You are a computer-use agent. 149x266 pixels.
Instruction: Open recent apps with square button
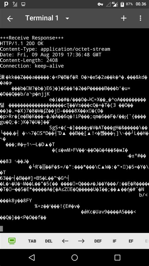tap(117, 257)
